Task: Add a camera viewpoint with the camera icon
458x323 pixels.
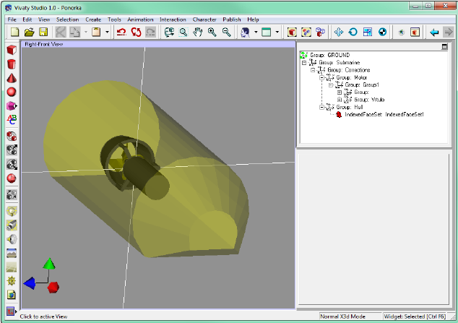Action: click(x=12, y=225)
